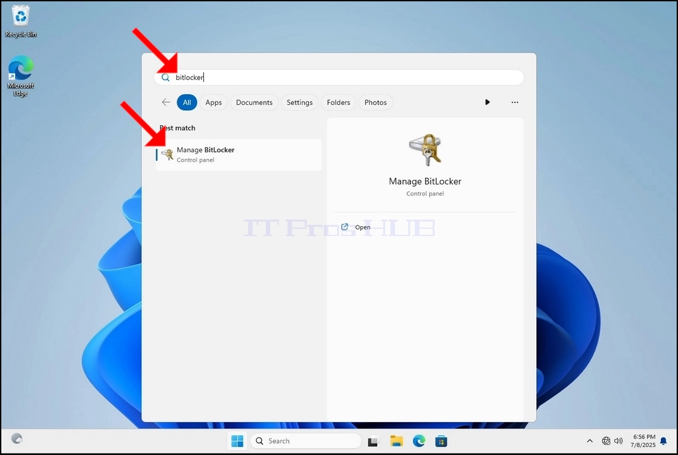This screenshot has width=678, height=455.
Task: Switch to the Photos filter
Action: click(375, 102)
